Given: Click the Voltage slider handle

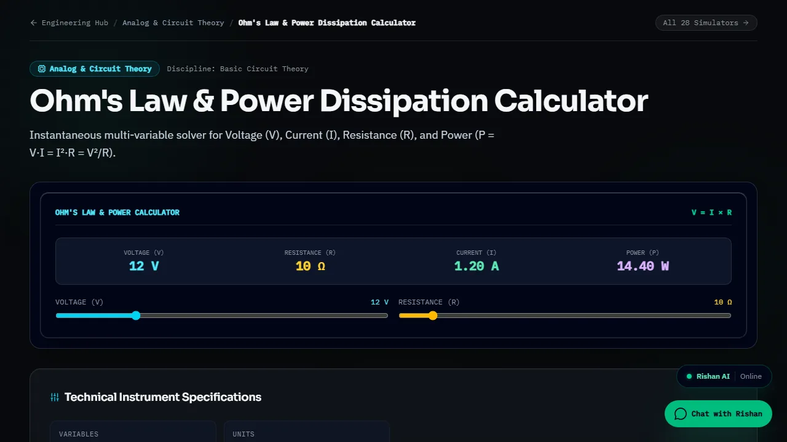Looking at the screenshot, I should [136, 316].
